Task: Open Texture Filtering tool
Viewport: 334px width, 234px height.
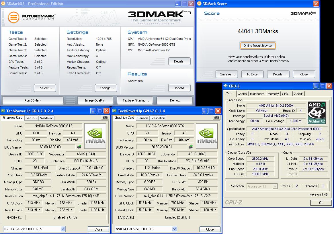Action: coord(136,100)
